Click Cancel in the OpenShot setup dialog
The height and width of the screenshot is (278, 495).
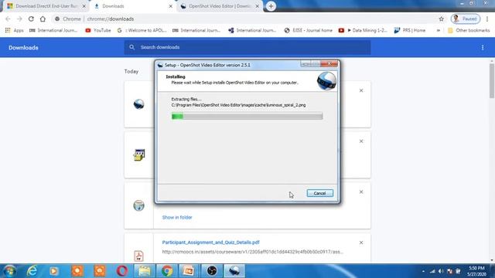[x=319, y=193]
